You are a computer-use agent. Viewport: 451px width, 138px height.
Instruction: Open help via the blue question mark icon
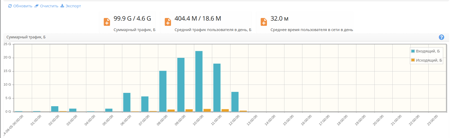tap(441, 37)
